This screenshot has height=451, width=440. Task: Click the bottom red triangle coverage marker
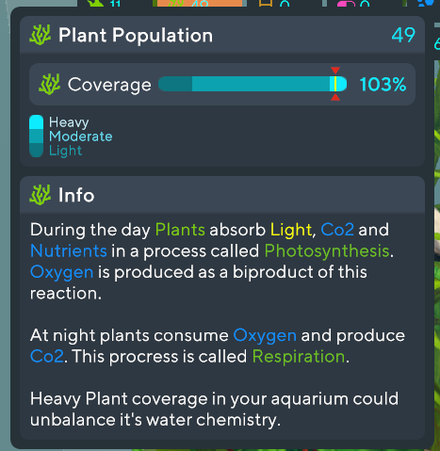[x=335, y=97]
